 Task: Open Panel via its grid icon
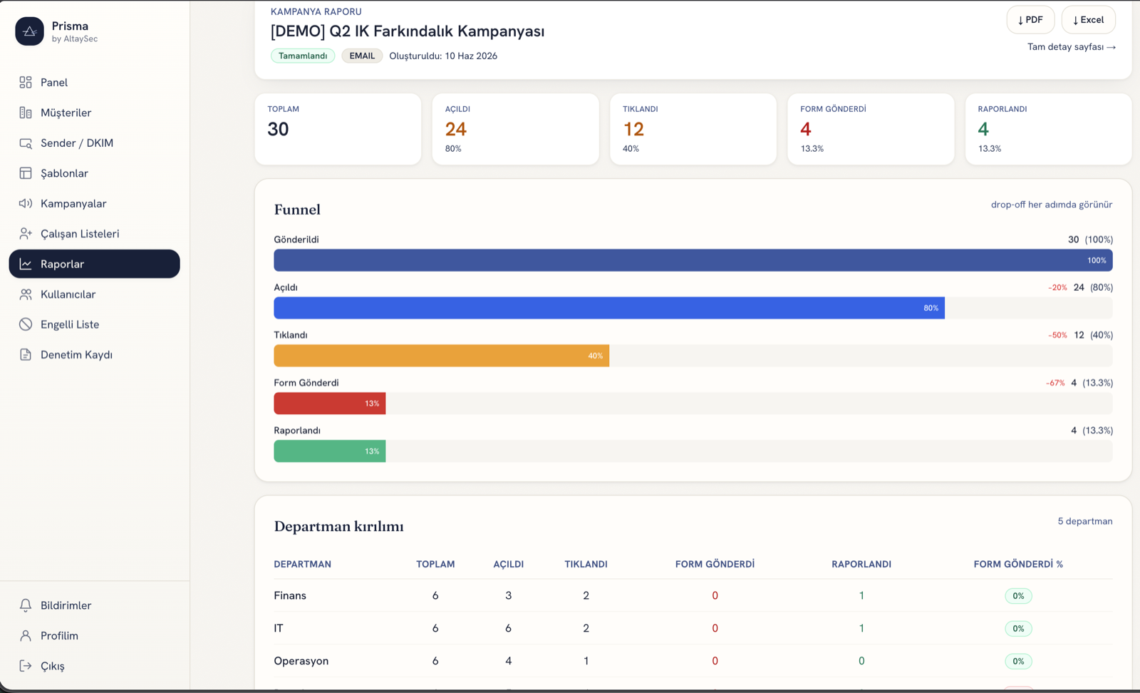(x=26, y=83)
